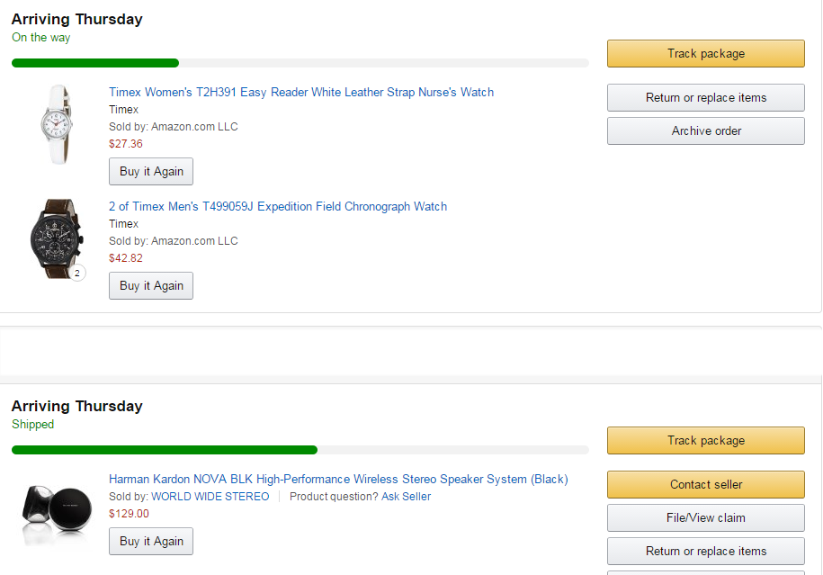The width and height of the screenshot is (823, 575).
Task: Open Harman Kardon NOVA BLK speaker link
Action: pos(338,480)
